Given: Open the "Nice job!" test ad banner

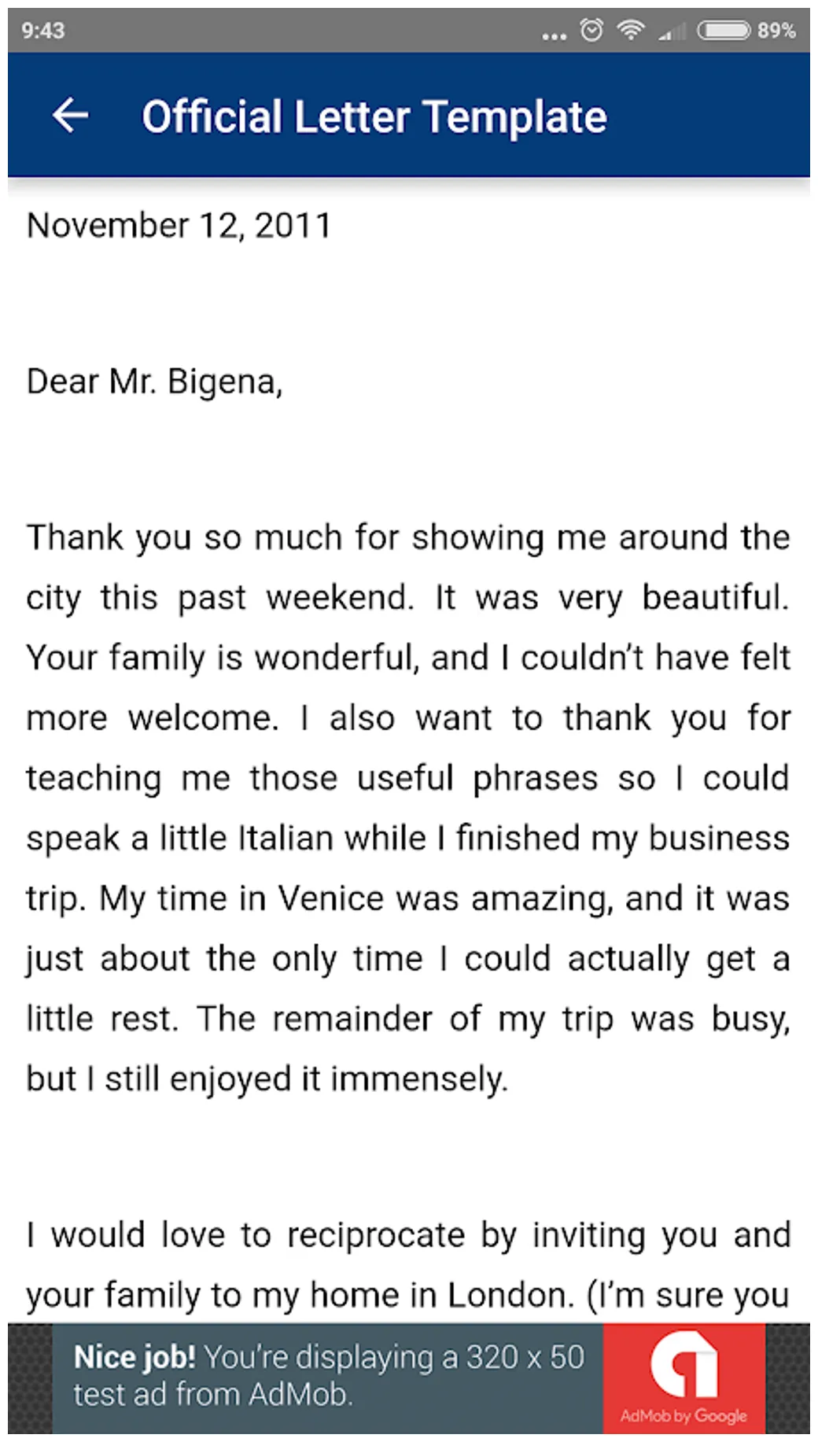Looking at the screenshot, I should click(x=329, y=1377).
